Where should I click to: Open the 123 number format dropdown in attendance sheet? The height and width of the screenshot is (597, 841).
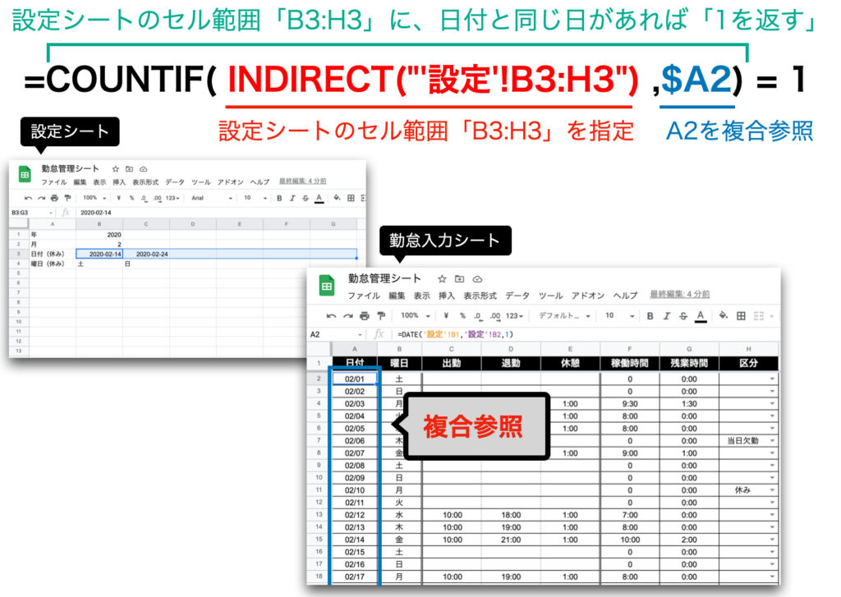click(514, 316)
